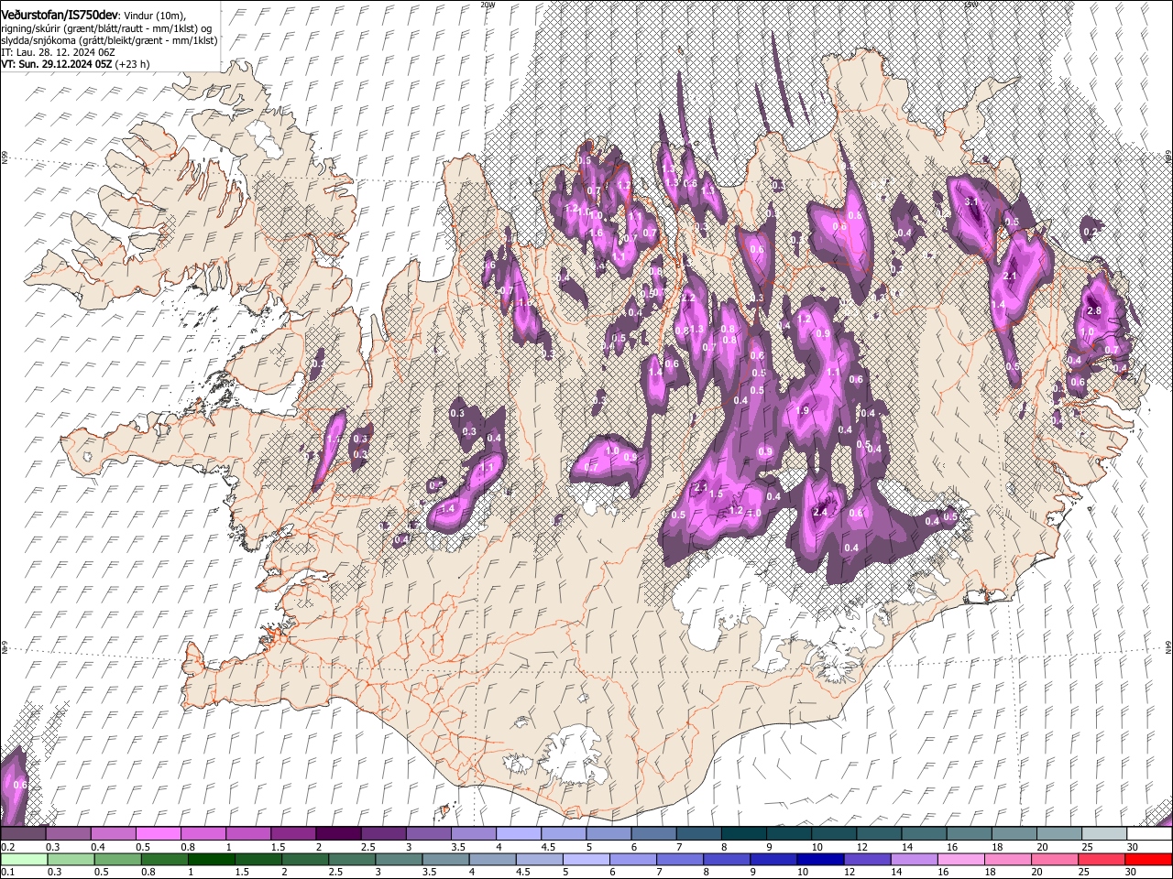Click the 1.9 snowfall value on the map

[x=804, y=411]
